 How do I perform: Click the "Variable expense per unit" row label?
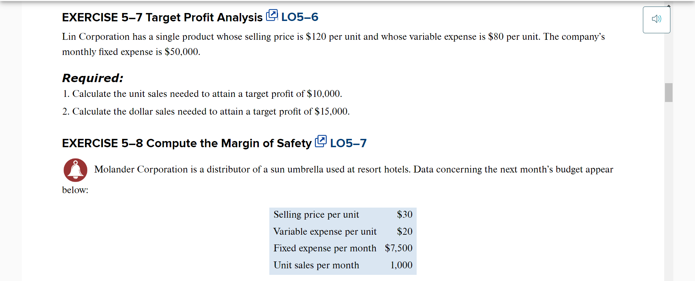[x=325, y=231]
